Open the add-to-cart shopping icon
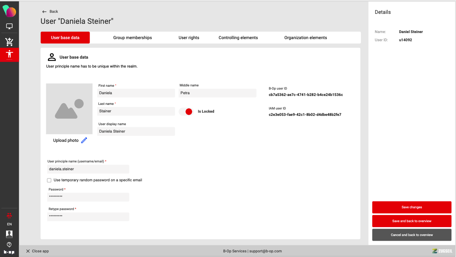Viewport: 456px width, 257px height. coord(9,42)
